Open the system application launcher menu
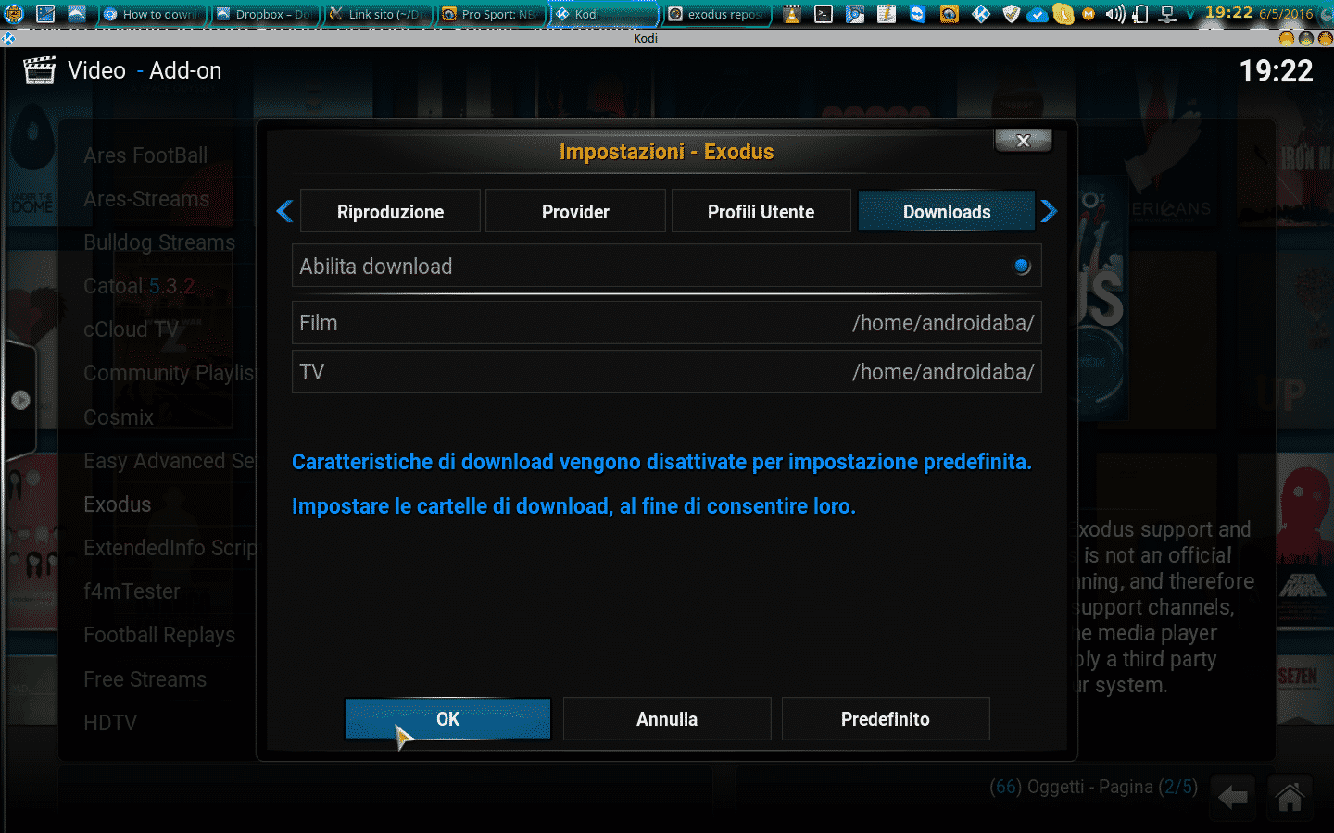Viewport: 1334px width, 833px height. [x=13, y=14]
